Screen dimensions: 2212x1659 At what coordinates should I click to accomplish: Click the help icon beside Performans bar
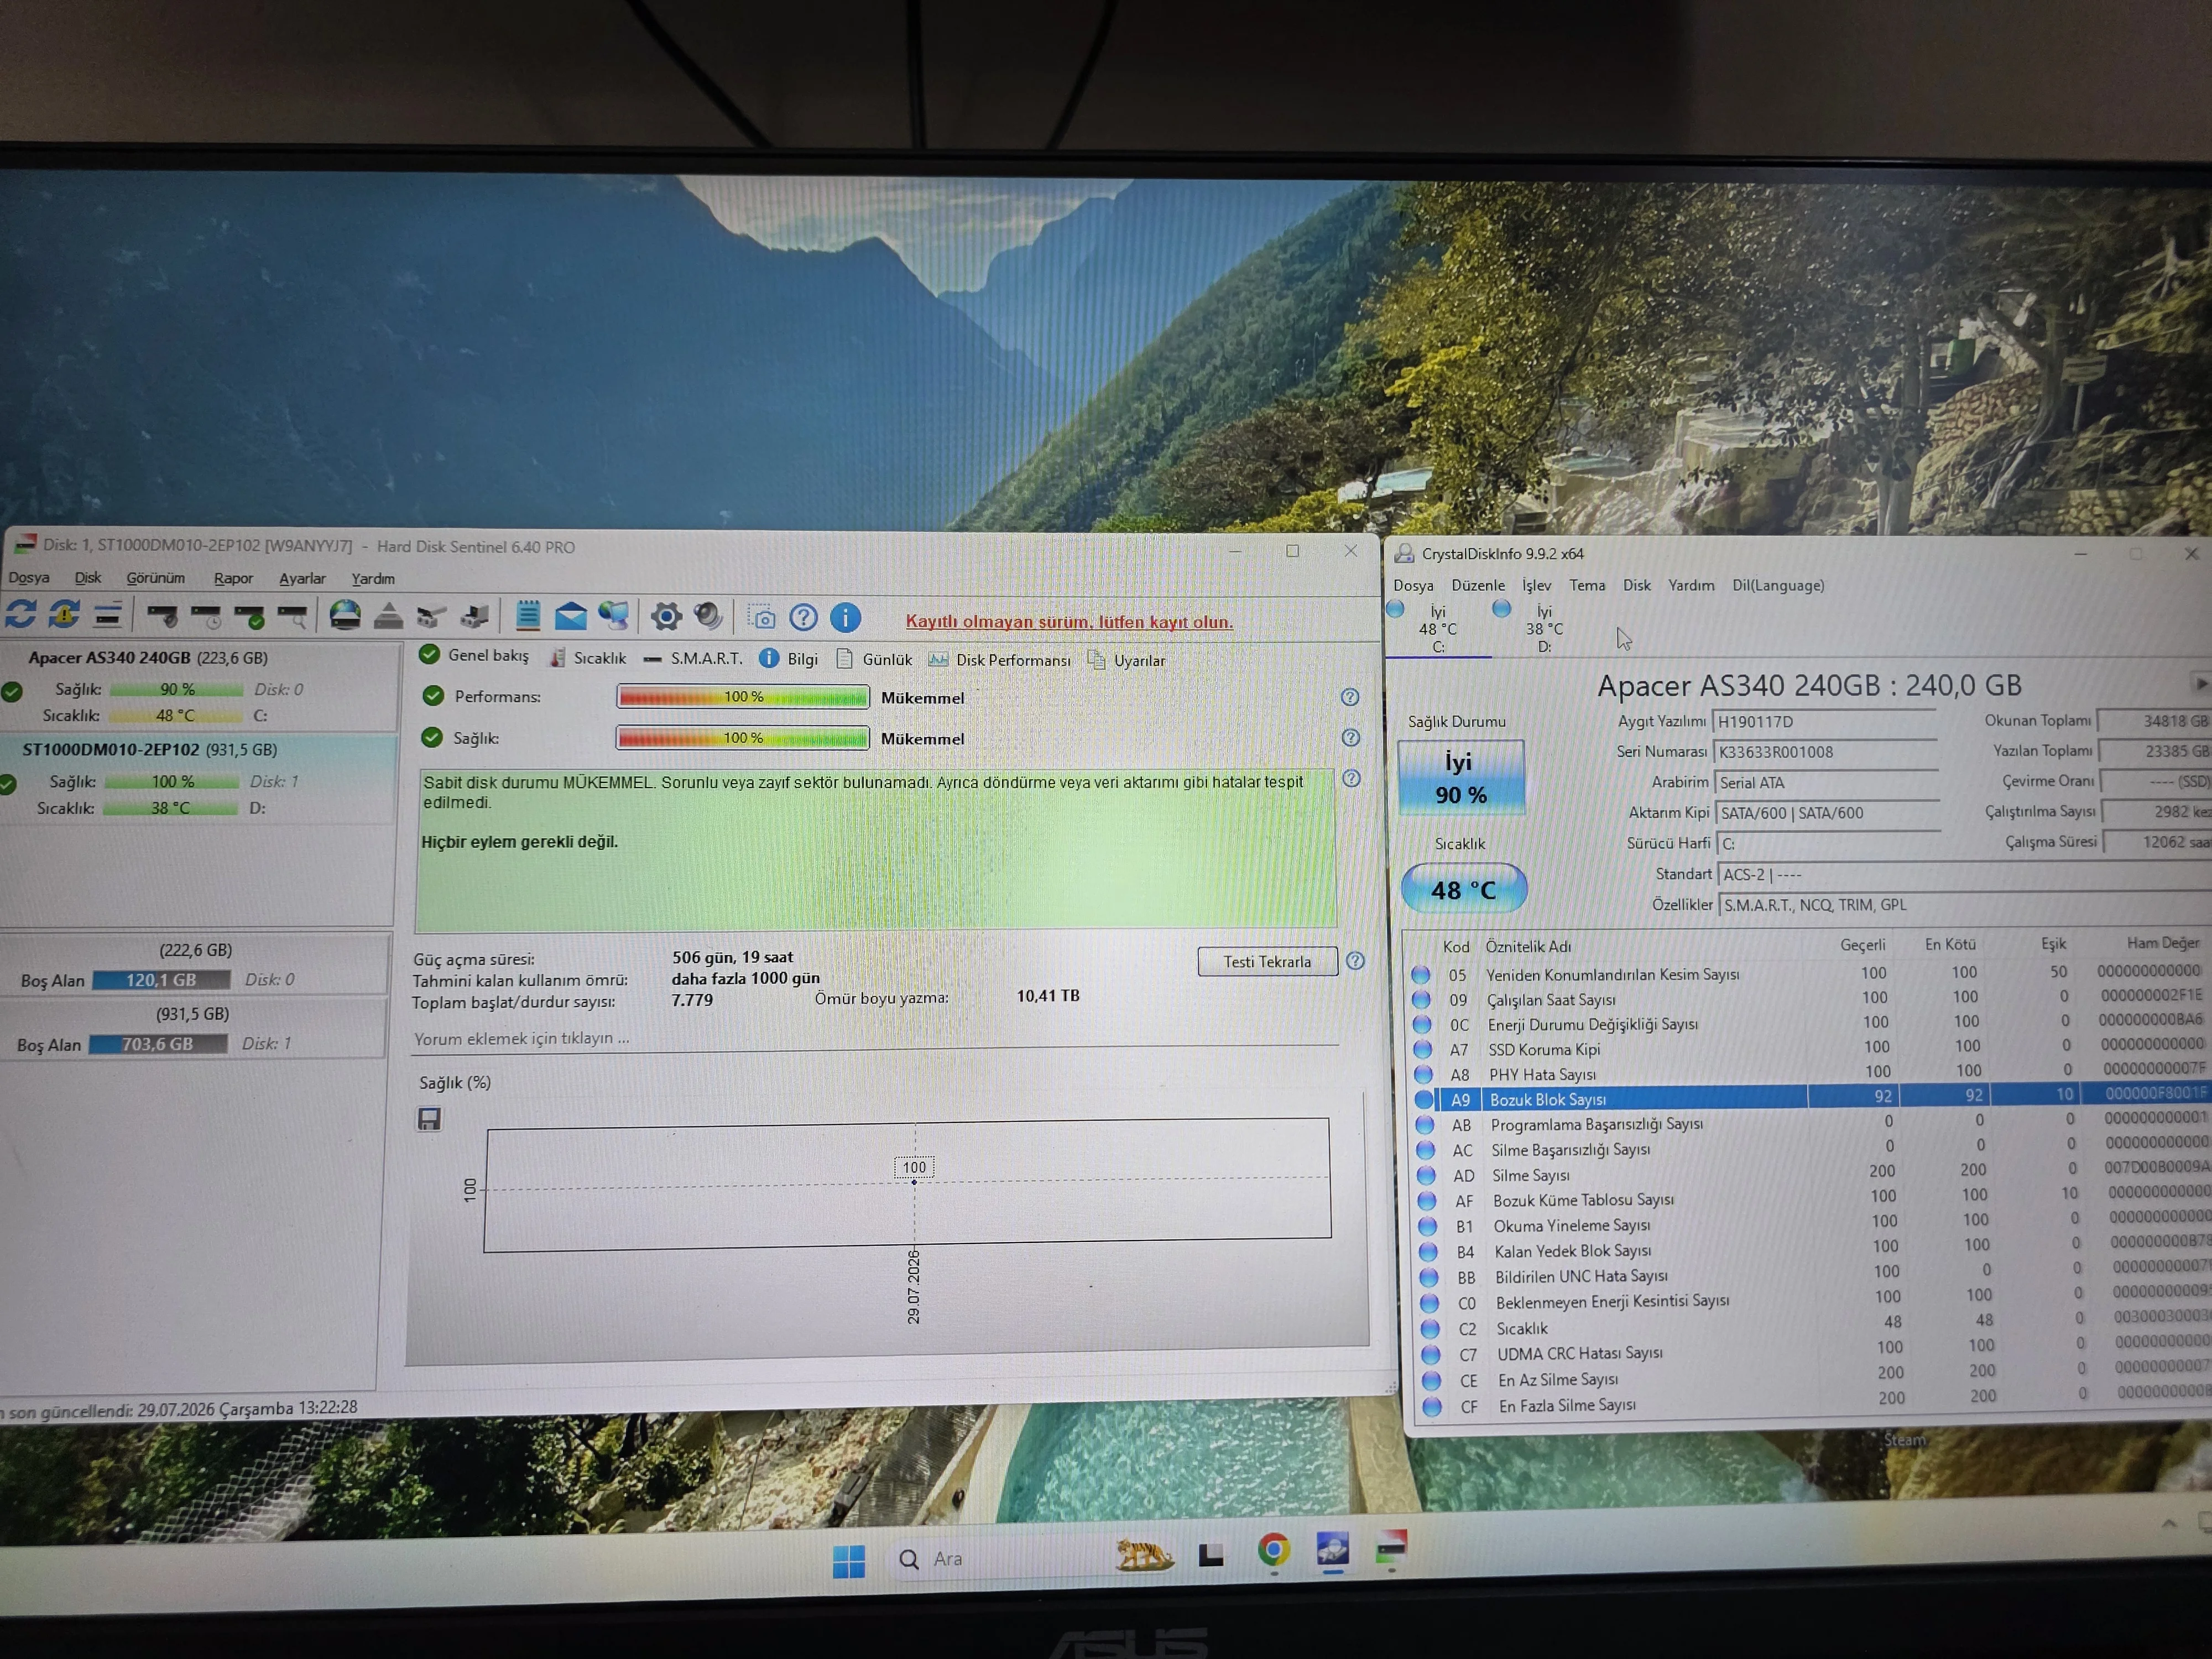pos(1349,697)
